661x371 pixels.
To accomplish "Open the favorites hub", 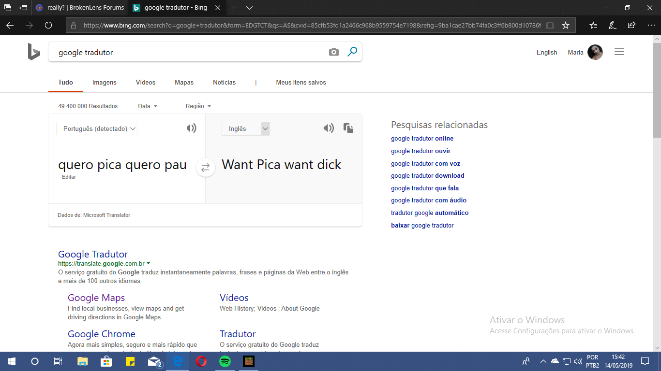I will point(594,25).
